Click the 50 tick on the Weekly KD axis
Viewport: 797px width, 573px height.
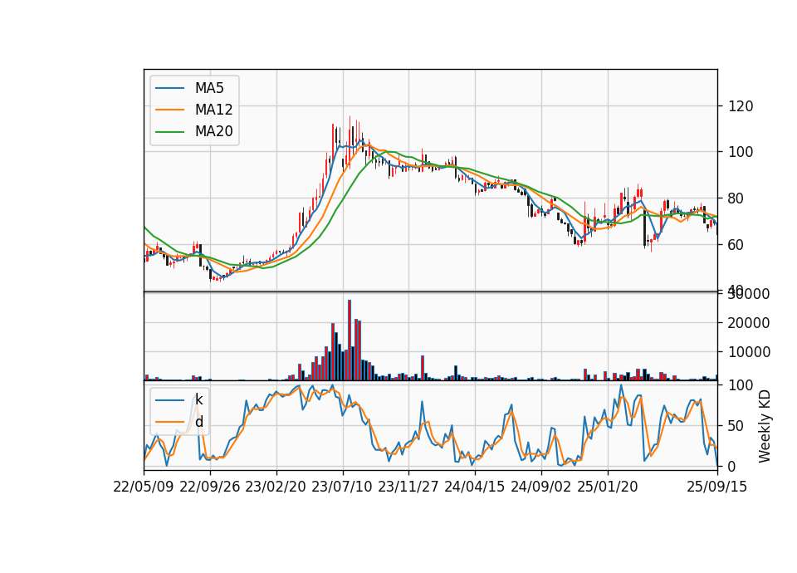pyautogui.click(x=736, y=426)
